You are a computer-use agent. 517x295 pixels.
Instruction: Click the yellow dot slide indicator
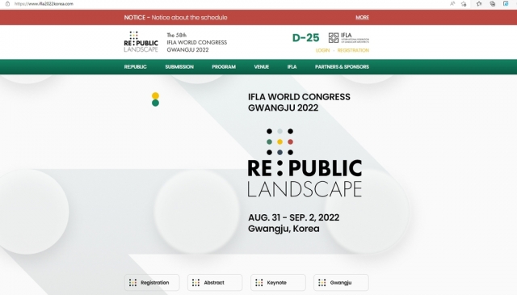click(x=155, y=95)
